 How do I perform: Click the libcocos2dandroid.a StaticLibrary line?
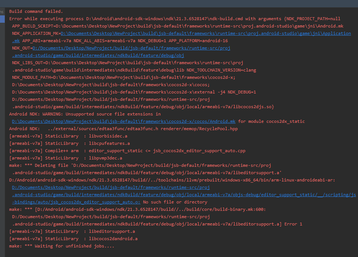coord(73,239)
